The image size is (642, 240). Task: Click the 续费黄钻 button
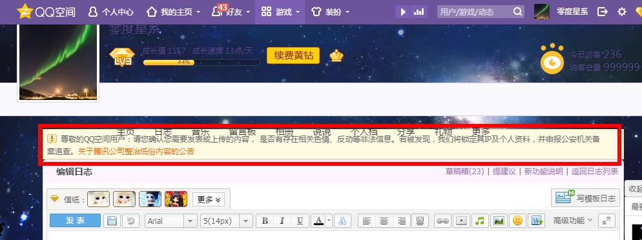[293, 55]
